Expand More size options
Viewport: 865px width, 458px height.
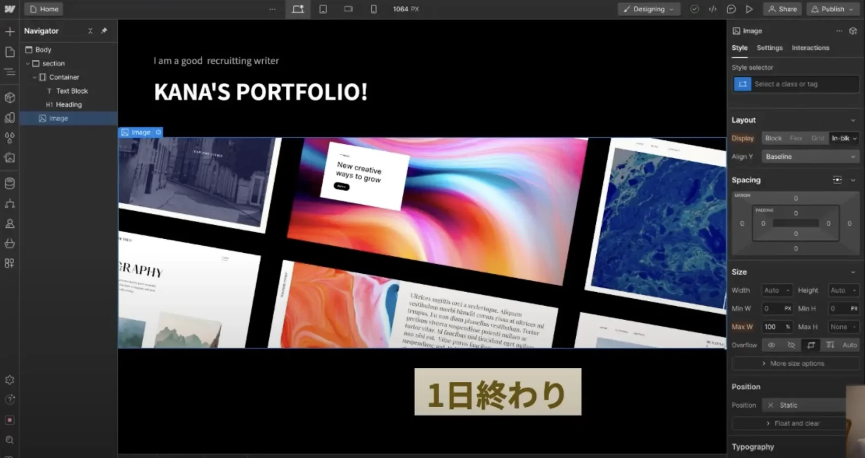tap(795, 363)
